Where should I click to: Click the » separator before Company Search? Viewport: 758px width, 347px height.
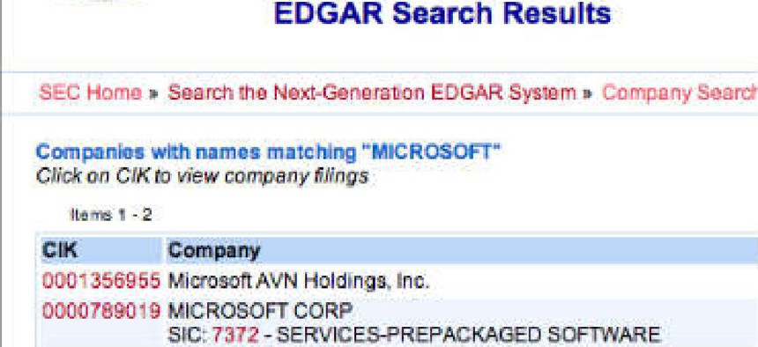point(588,93)
